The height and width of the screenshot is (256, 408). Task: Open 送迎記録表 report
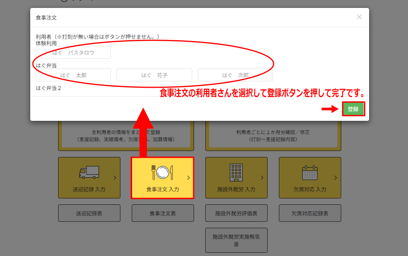89,213
